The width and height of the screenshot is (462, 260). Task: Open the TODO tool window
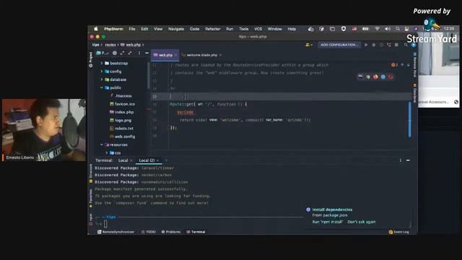click(x=149, y=232)
